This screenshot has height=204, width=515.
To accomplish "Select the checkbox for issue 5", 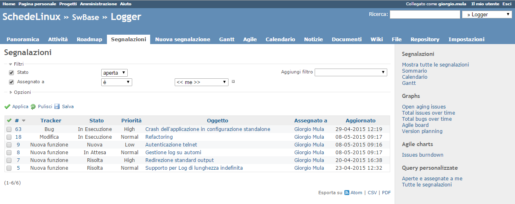I will [x=9, y=168].
